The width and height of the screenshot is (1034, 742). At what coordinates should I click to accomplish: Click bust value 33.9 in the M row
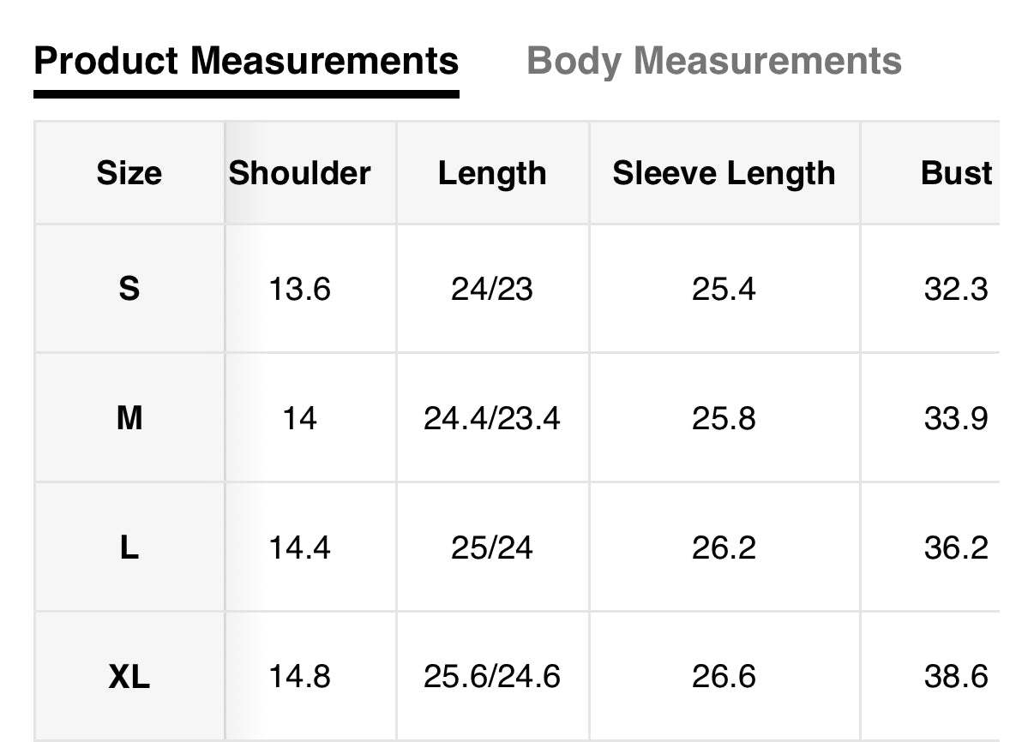956,418
